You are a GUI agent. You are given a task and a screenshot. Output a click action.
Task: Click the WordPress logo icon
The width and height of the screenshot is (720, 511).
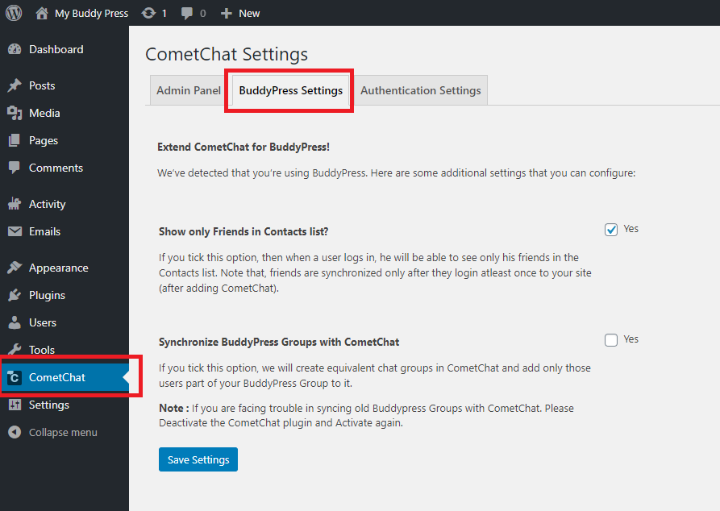tap(14, 13)
